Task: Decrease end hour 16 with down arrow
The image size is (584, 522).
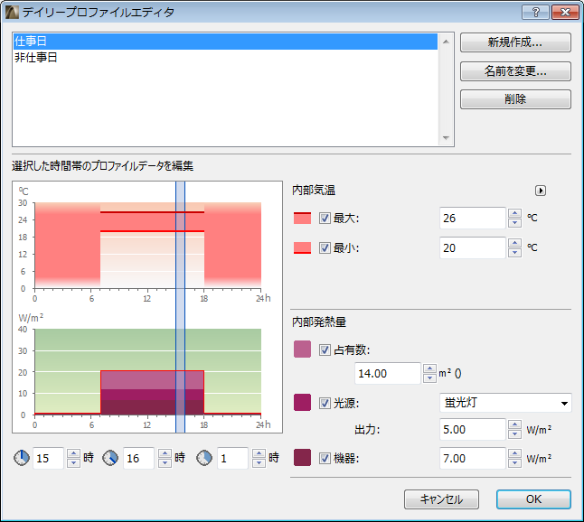Action: [x=165, y=462]
